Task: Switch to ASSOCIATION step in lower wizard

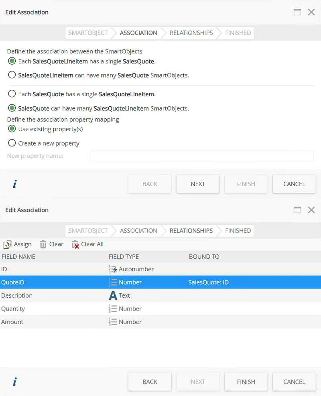Action: [x=138, y=231]
